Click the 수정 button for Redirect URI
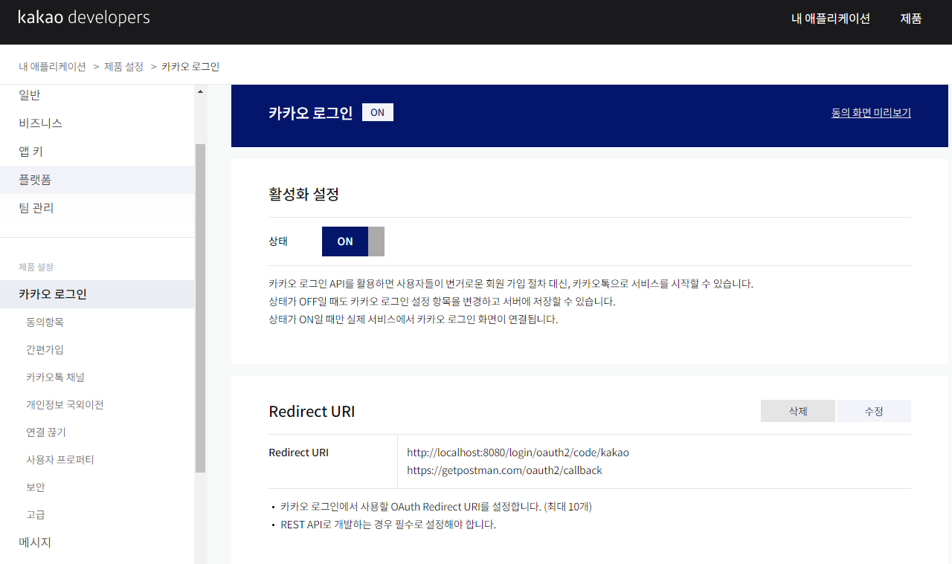Screen dimensions: 952x564 tap(874, 411)
